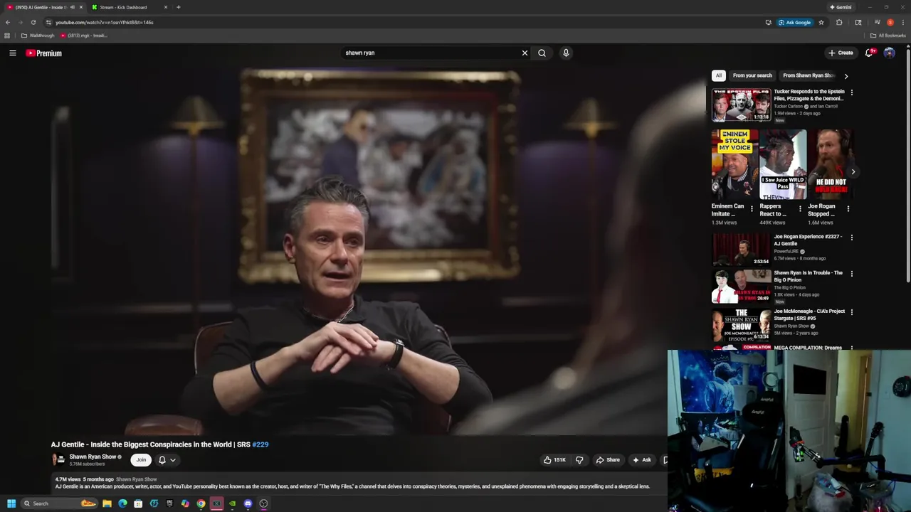Open Joe Rogan Experience #2327 title
The height and width of the screenshot is (512, 911).
pyautogui.click(x=808, y=240)
